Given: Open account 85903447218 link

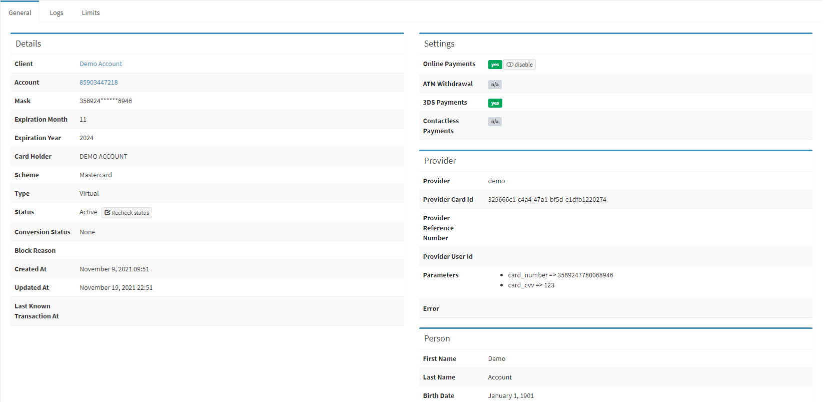Looking at the screenshot, I should coord(99,83).
